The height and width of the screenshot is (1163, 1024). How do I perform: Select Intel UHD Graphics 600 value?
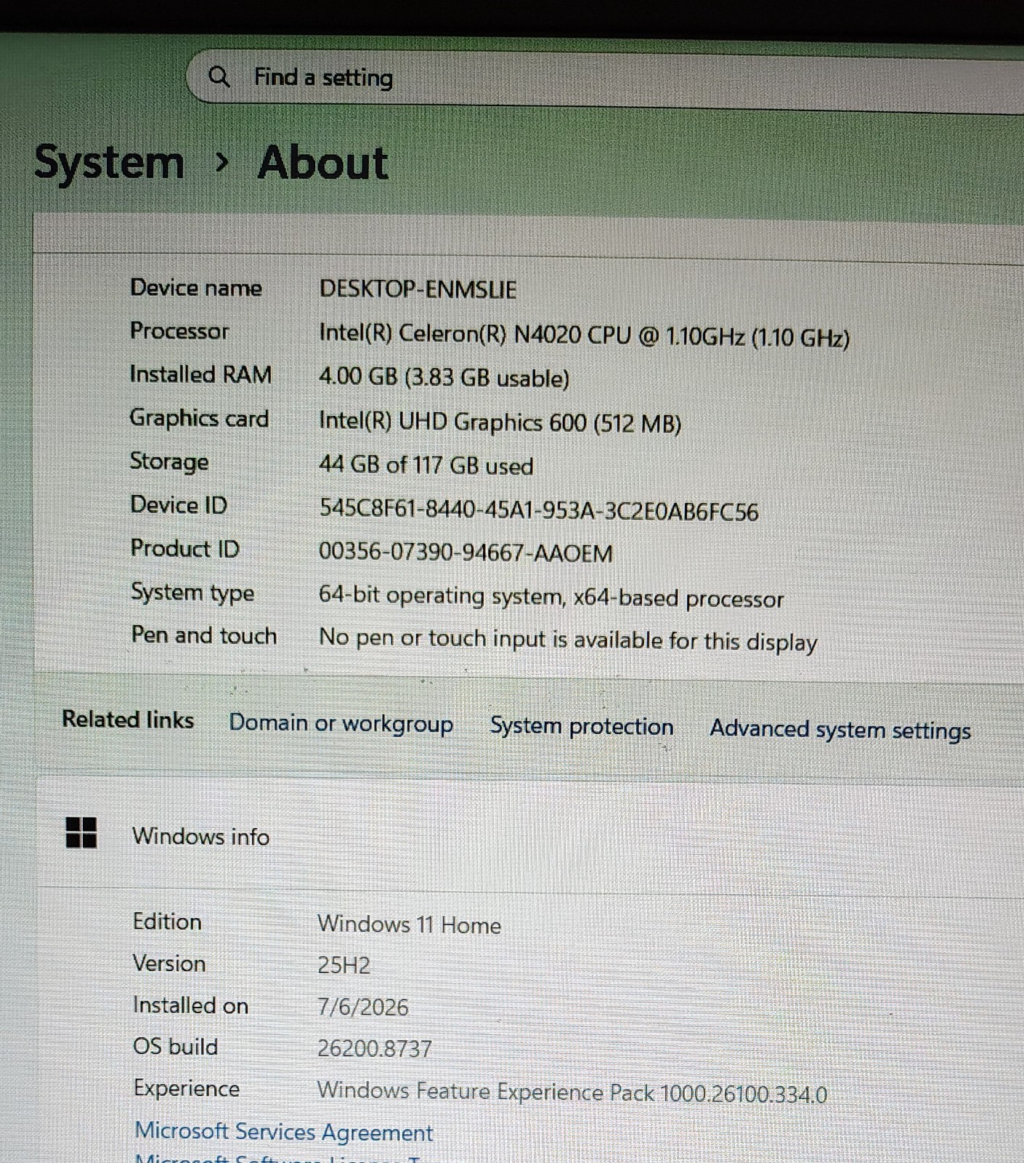pos(500,422)
